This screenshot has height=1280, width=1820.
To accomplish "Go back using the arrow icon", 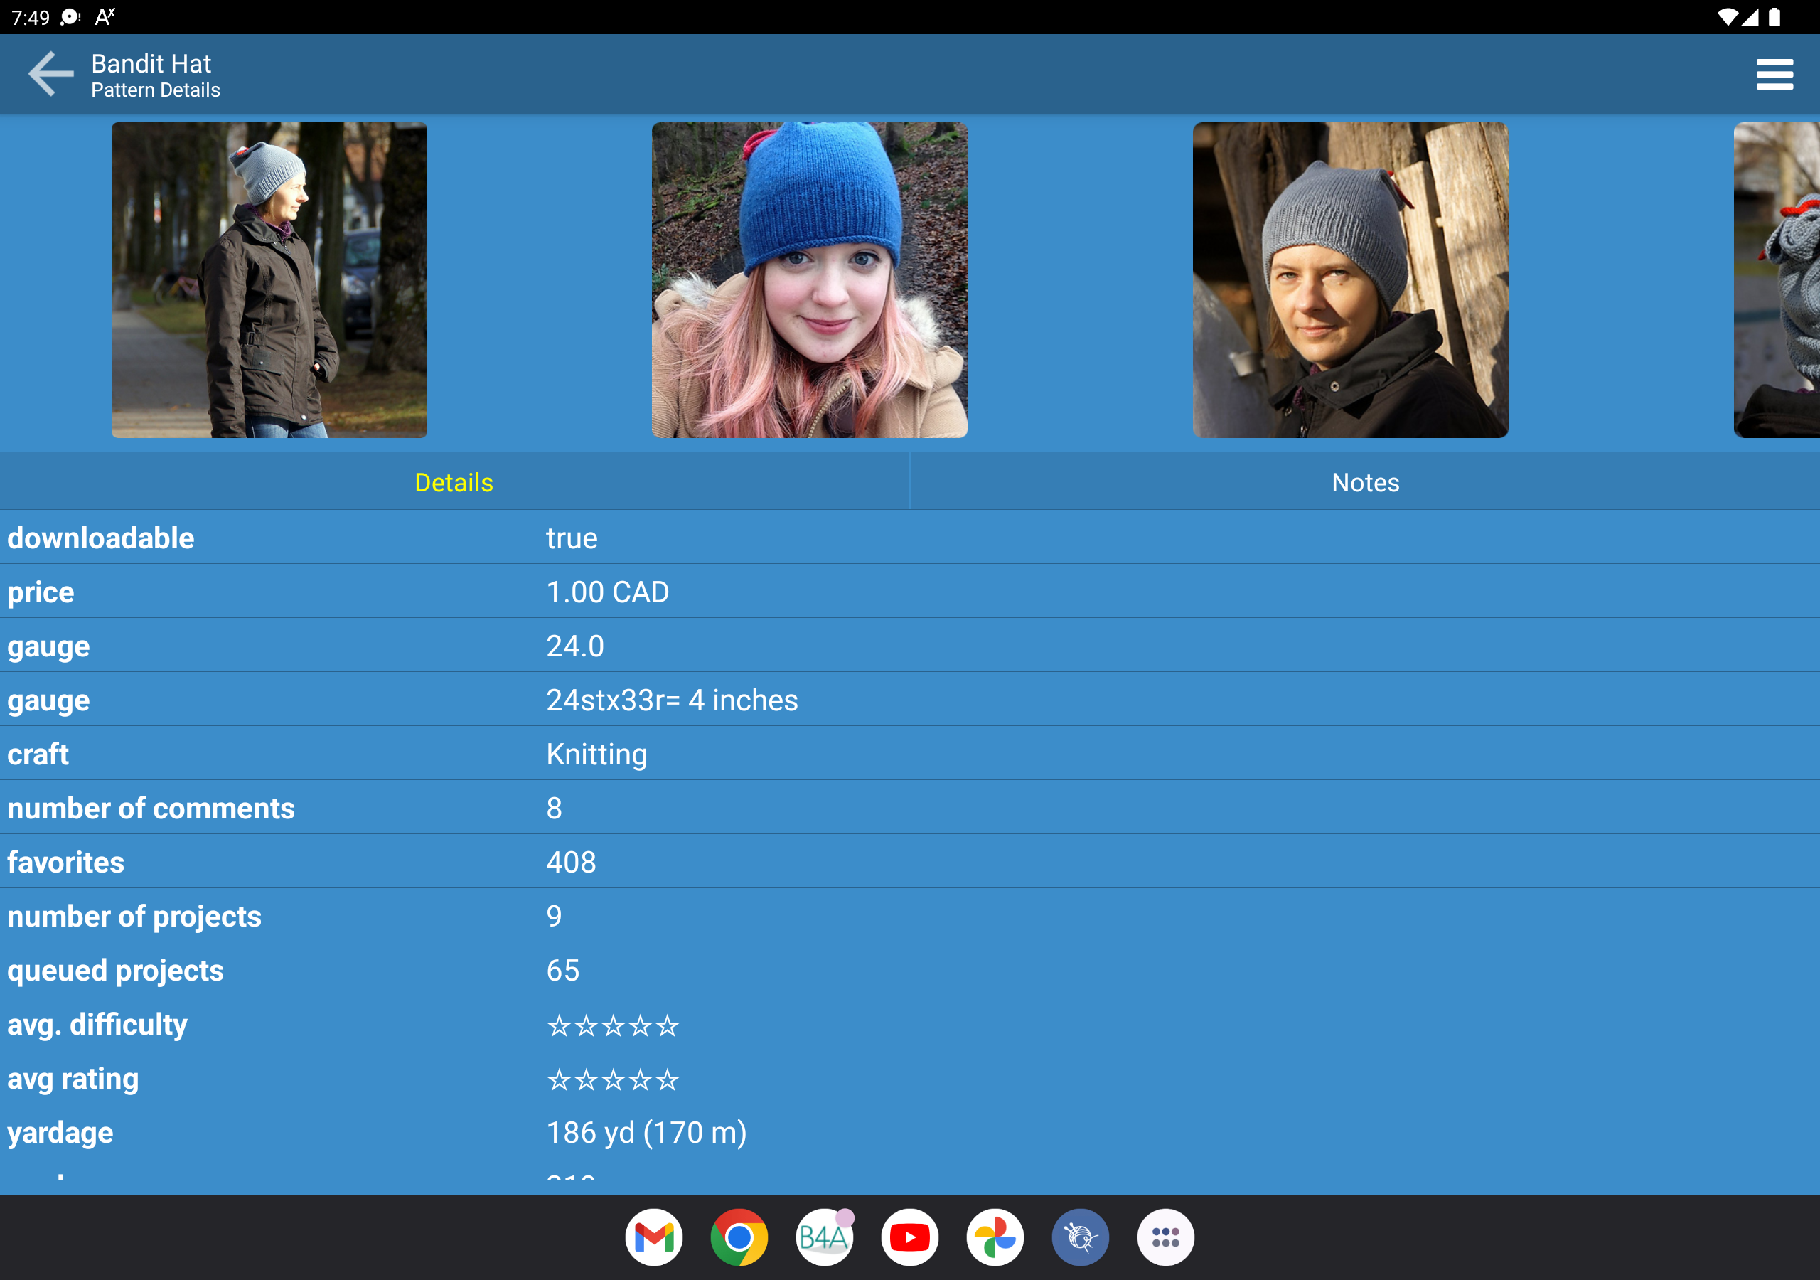I will [x=50, y=74].
